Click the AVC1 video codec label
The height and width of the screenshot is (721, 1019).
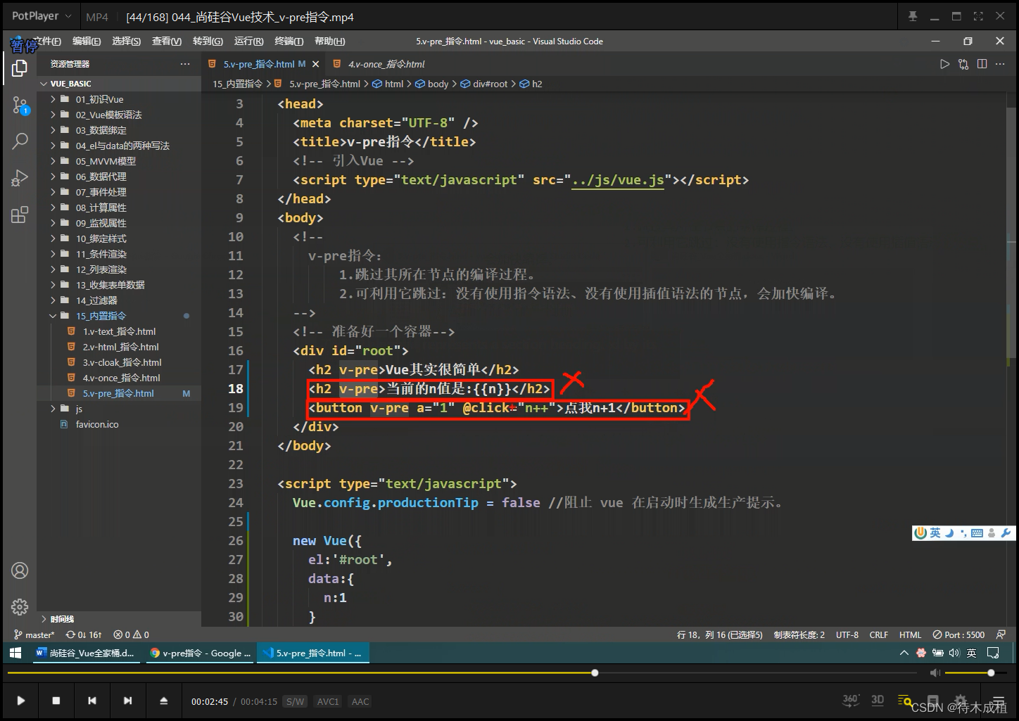pos(328,701)
